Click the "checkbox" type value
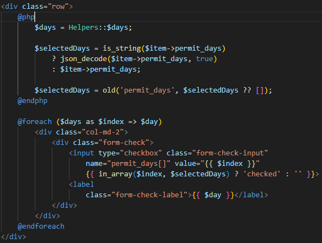 pyautogui.click(x=141, y=153)
